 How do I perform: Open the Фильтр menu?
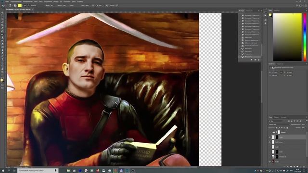[x=56, y=1]
